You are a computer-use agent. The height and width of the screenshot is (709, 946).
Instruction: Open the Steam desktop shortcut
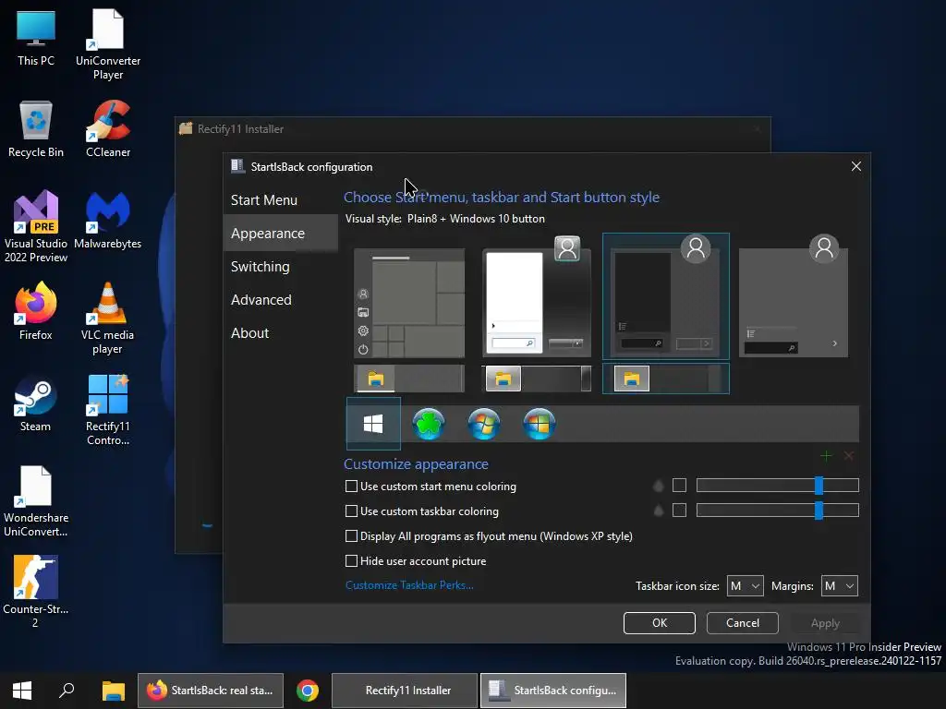(x=36, y=403)
